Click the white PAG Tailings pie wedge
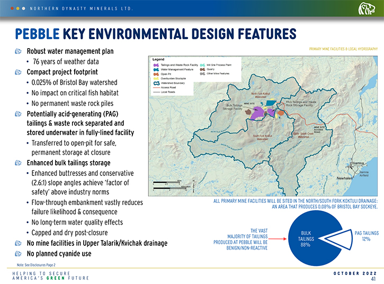 (x=342, y=239)
